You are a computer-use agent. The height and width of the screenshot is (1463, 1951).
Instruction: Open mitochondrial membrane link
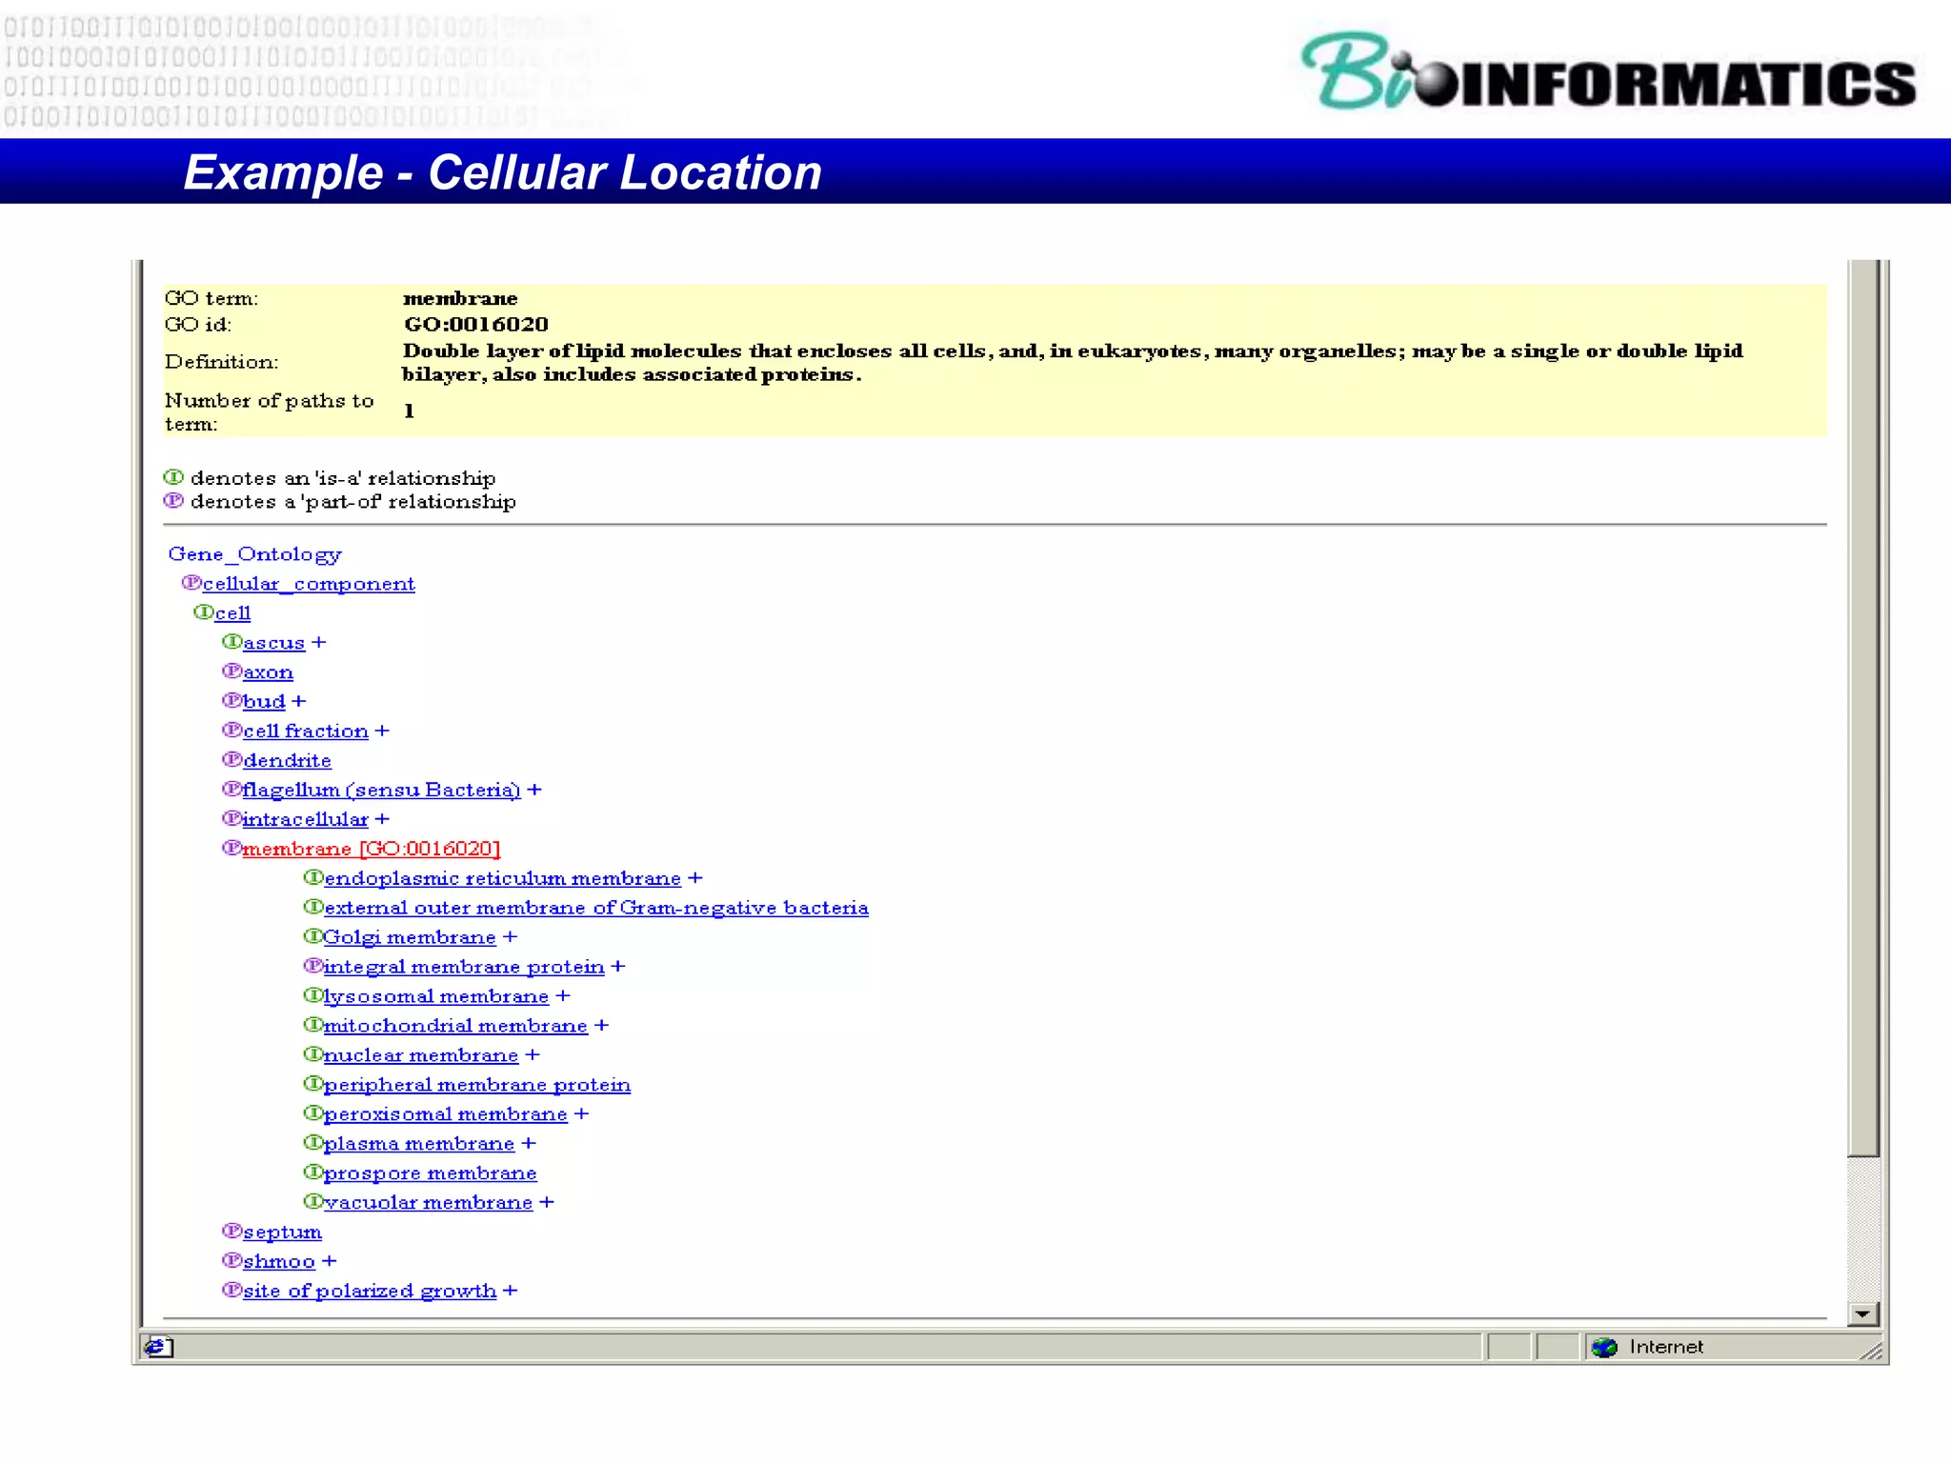(x=455, y=1026)
